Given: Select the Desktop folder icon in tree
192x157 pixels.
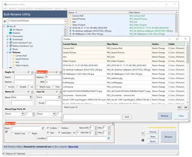Looking at the screenshot, I should click(x=11, y=33).
